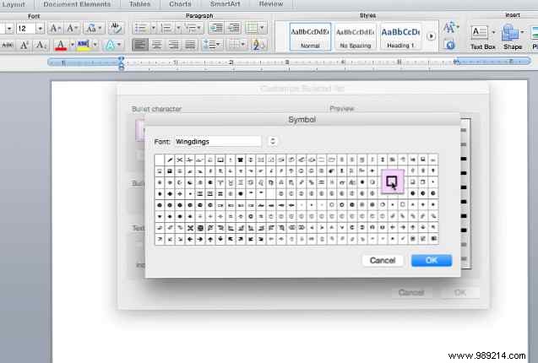
Task: Click the Grow Font icon
Action: (x=55, y=28)
